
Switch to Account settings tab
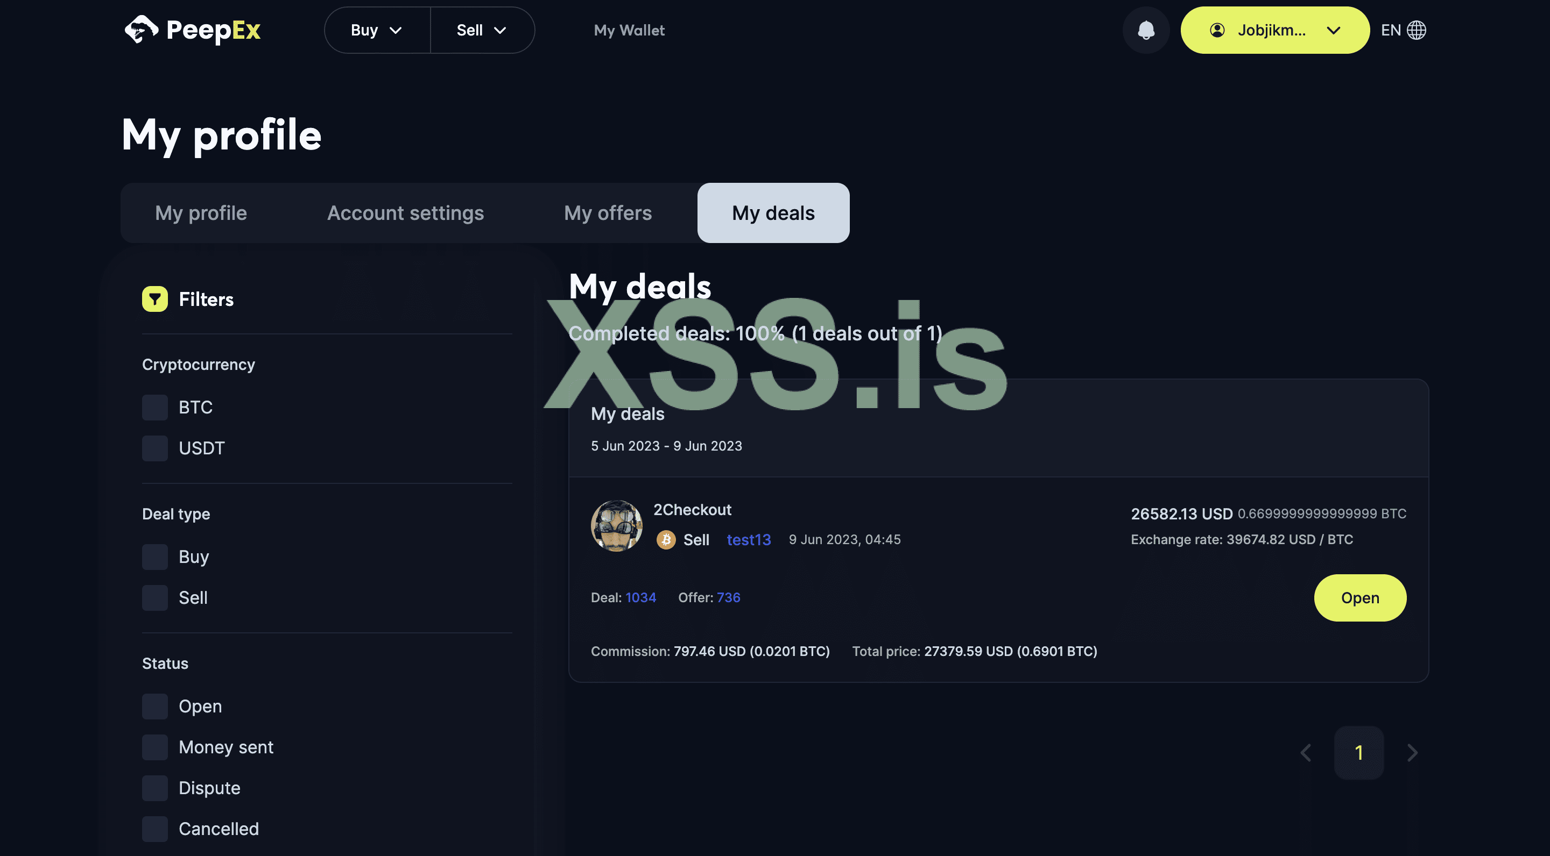[x=405, y=213]
